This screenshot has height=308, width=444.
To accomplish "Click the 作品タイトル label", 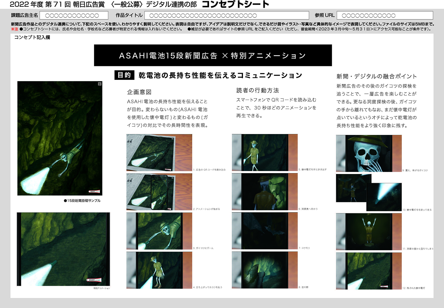I will coord(129,15).
